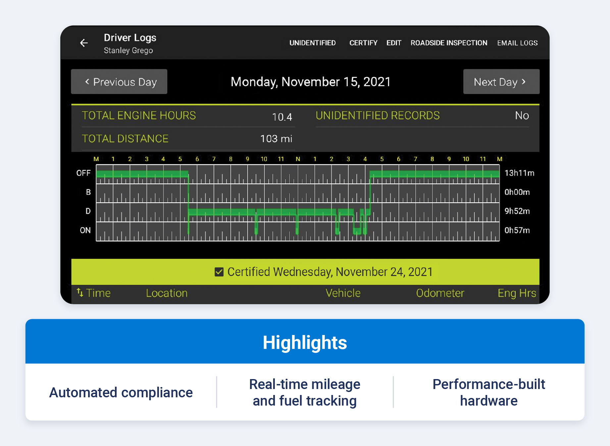610x446 pixels.
Task: Expand the Odometer column header
Action: point(440,293)
